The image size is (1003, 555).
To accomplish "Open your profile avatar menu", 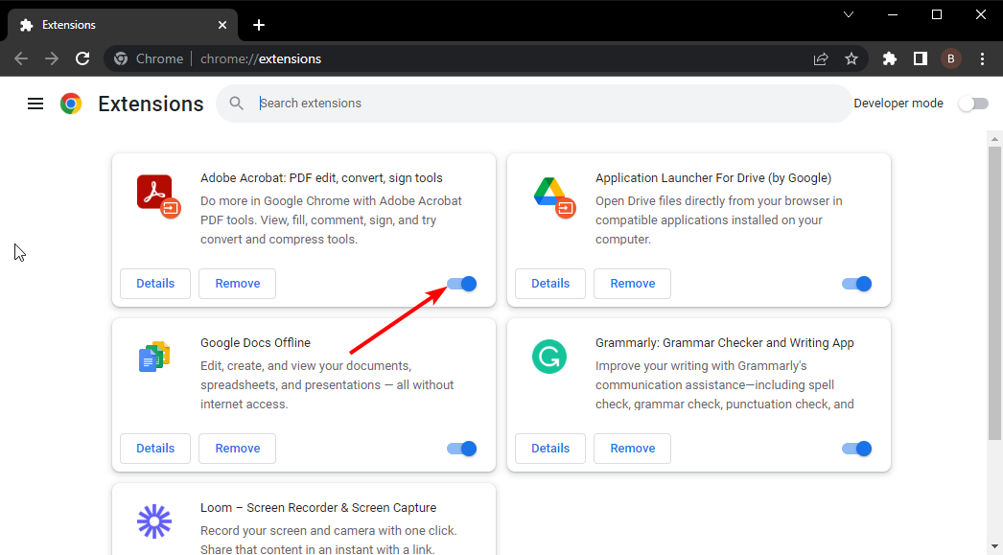I will (950, 58).
